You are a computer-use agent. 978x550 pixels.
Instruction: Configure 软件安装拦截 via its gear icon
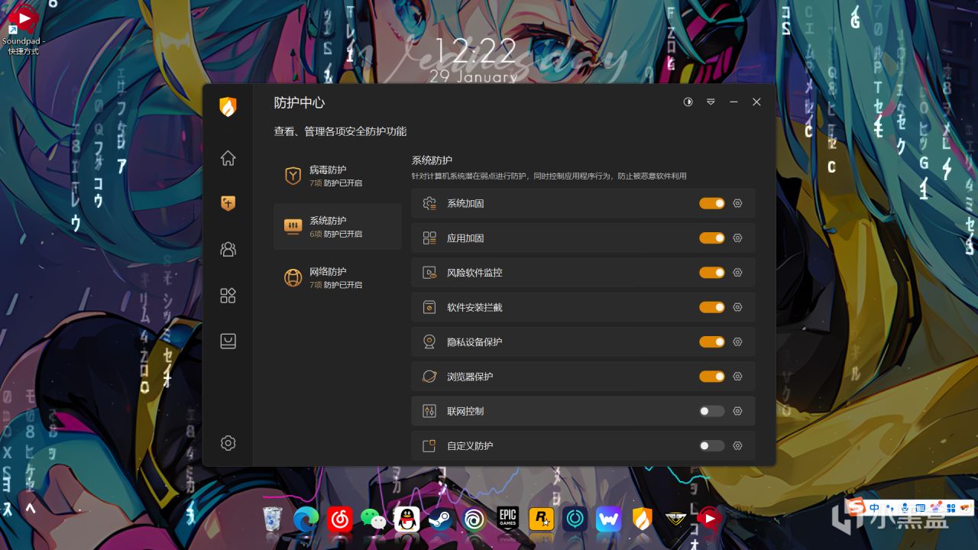point(737,307)
